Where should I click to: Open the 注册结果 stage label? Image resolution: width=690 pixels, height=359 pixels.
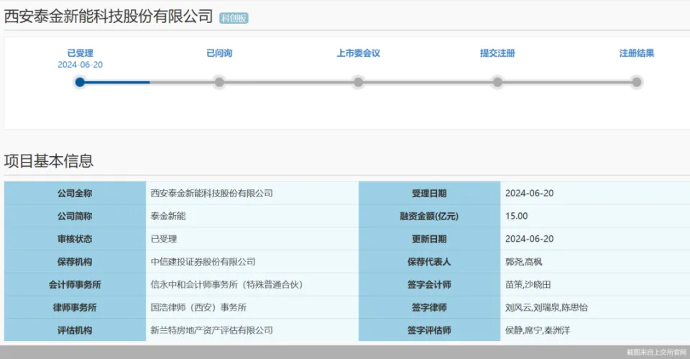[x=636, y=53]
